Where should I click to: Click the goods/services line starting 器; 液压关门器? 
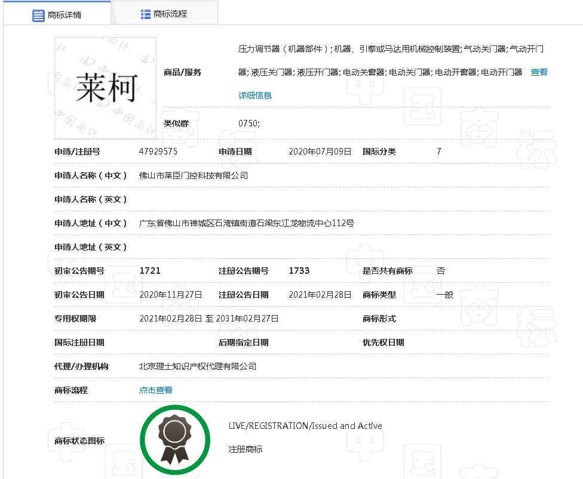click(x=381, y=72)
